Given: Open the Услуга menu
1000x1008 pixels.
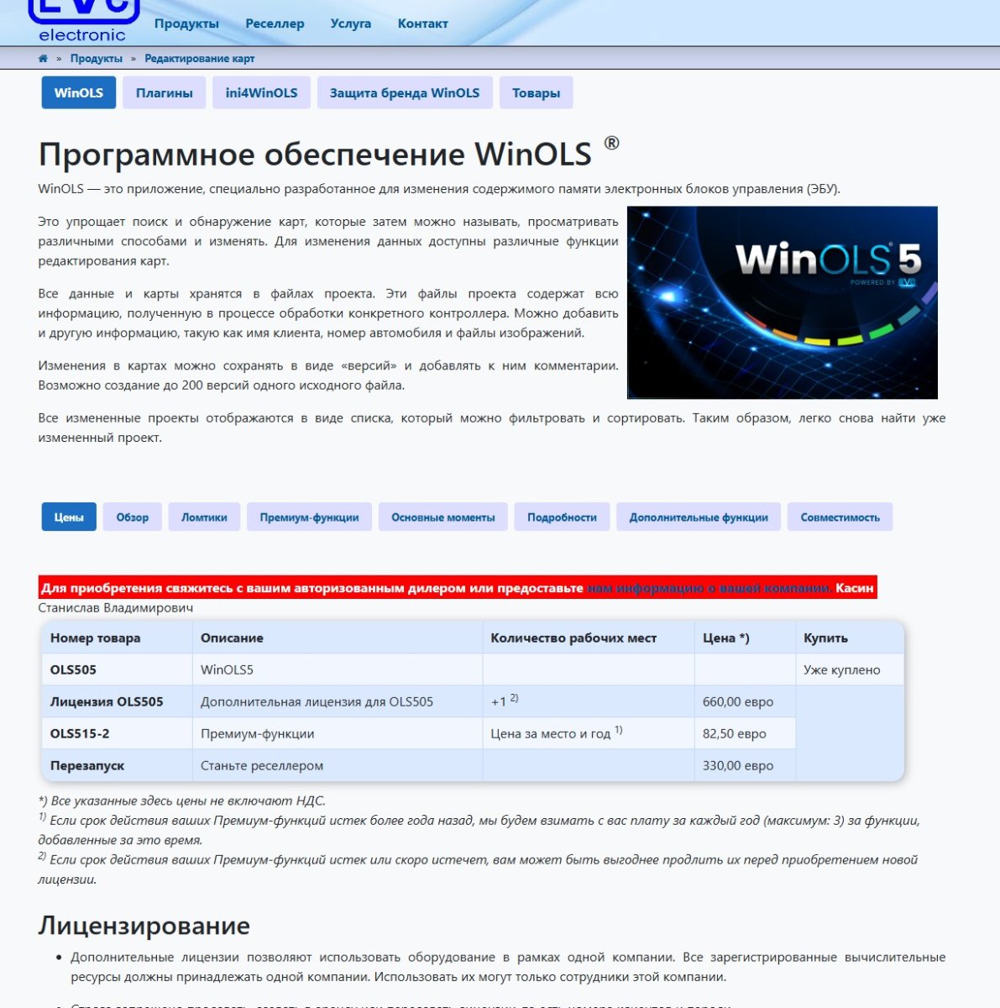Looking at the screenshot, I should click(x=352, y=24).
